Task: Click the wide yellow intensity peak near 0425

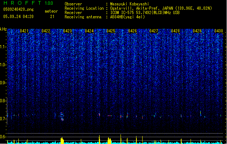Action: [109, 140]
